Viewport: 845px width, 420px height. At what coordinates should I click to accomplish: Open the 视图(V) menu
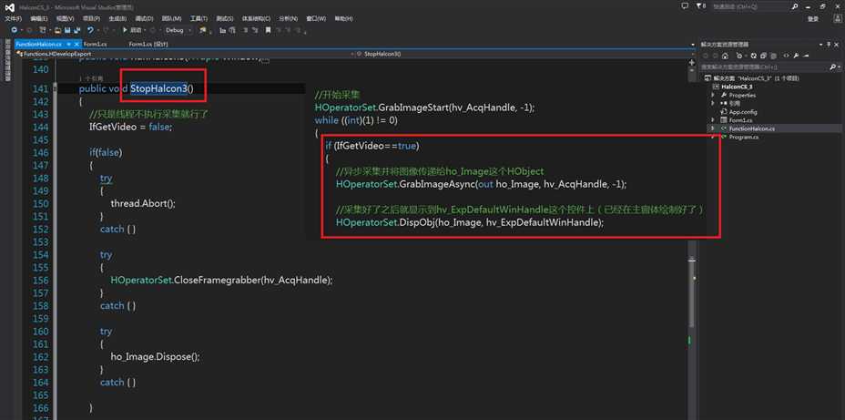coord(66,19)
